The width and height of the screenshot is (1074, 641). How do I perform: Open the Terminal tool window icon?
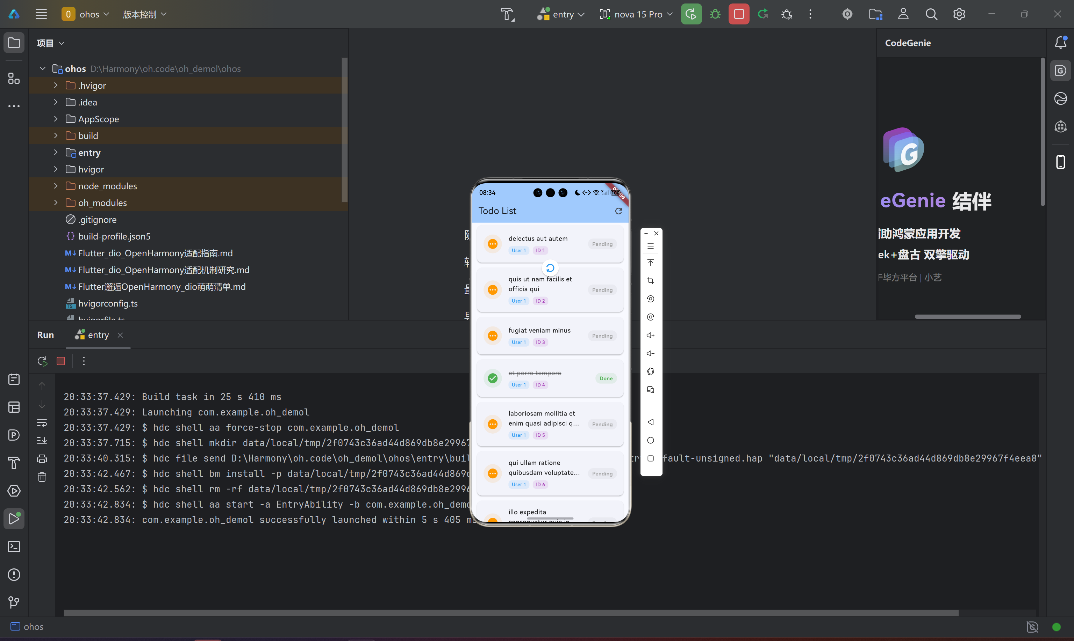(14, 547)
